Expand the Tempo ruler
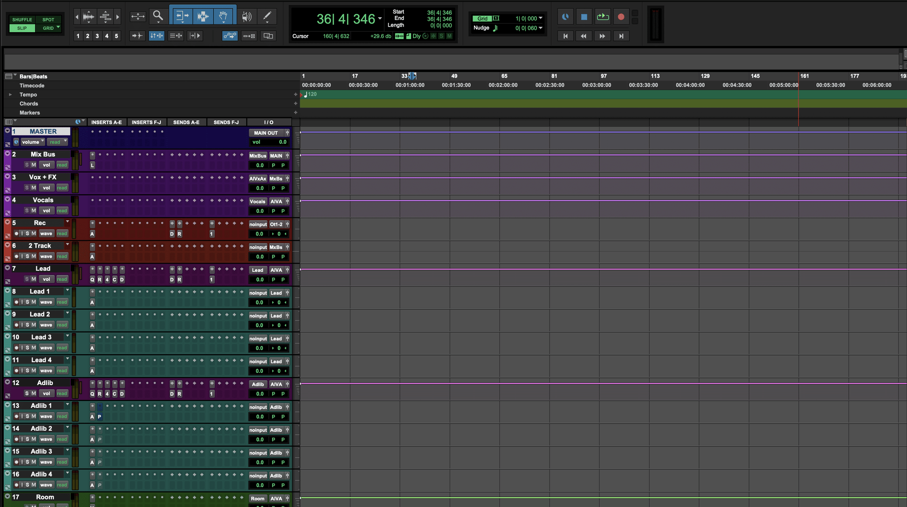Viewport: 907px width, 507px height. point(10,95)
